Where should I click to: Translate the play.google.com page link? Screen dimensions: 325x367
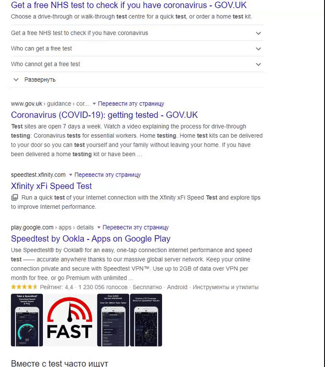coord(135,228)
